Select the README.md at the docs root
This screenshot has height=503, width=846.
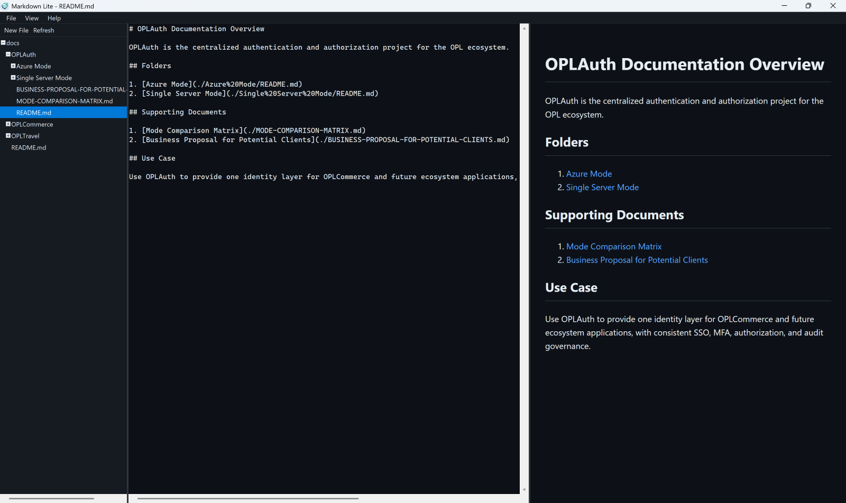click(x=28, y=147)
